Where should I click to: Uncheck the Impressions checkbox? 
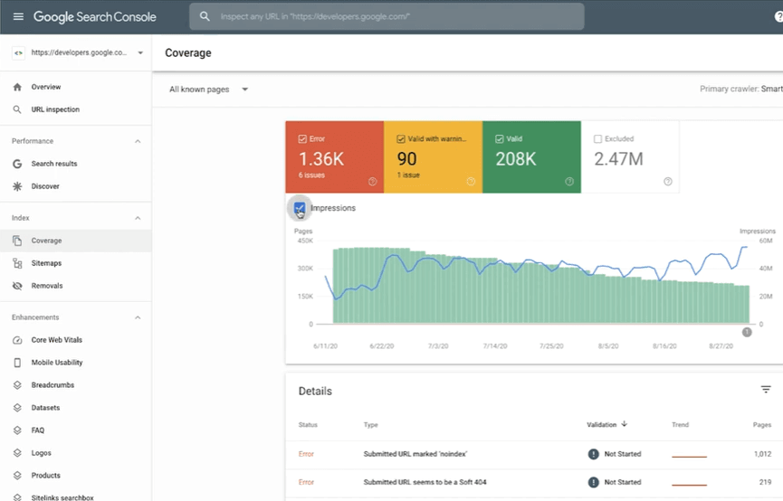[300, 208]
